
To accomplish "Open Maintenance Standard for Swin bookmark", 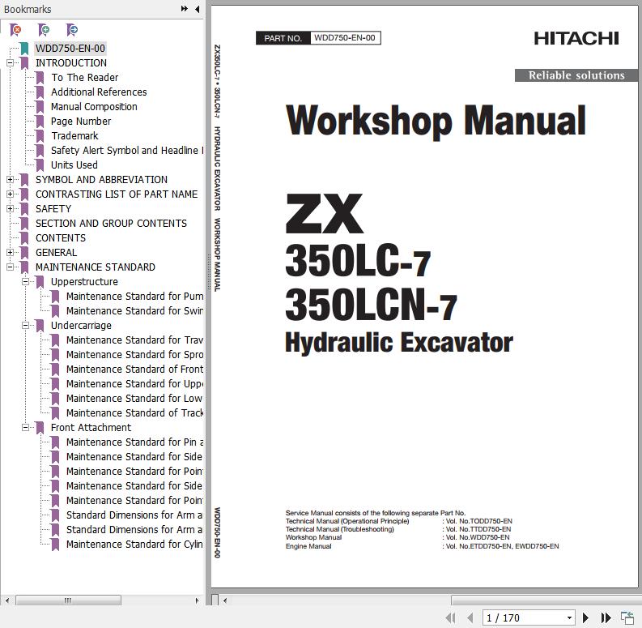I will click(134, 310).
